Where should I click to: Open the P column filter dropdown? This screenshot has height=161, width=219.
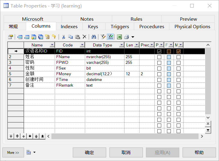coord(162,45)
